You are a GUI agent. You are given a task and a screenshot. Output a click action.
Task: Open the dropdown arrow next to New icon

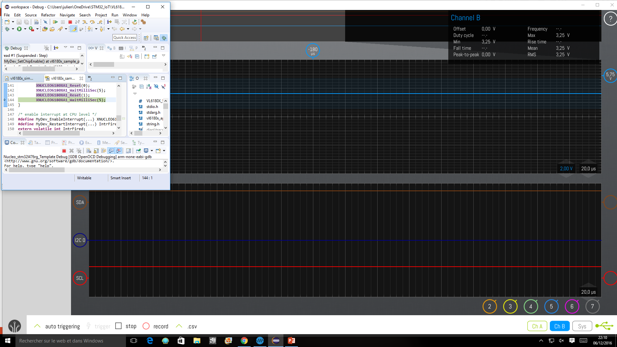13,22
